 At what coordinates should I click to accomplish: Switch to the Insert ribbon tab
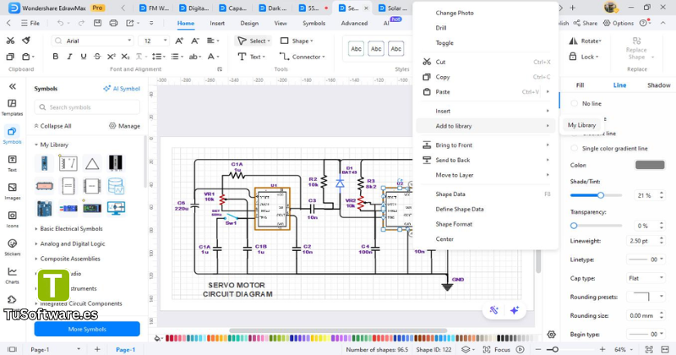tap(217, 24)
